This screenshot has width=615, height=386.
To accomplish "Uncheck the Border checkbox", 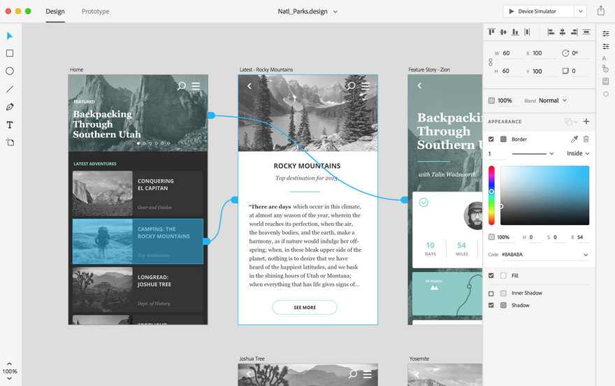I will pyautogui.click(x=491, y=139).
